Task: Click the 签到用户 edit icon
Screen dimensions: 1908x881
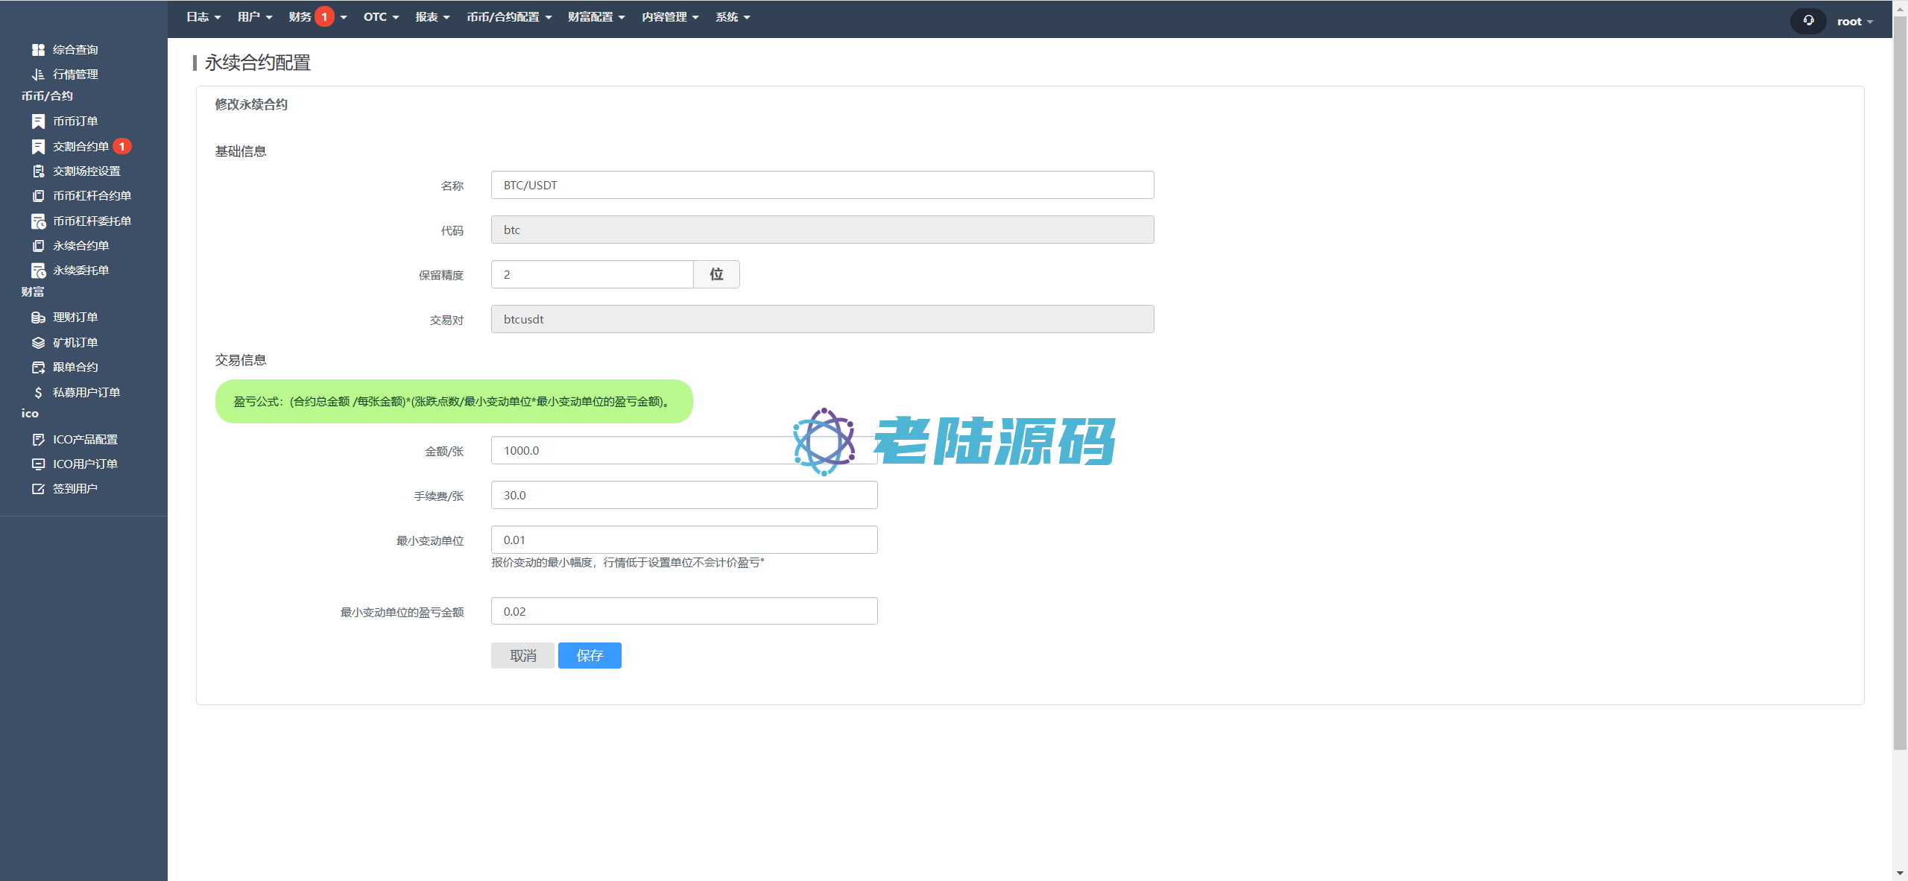Action: click(x=38, y=489)
